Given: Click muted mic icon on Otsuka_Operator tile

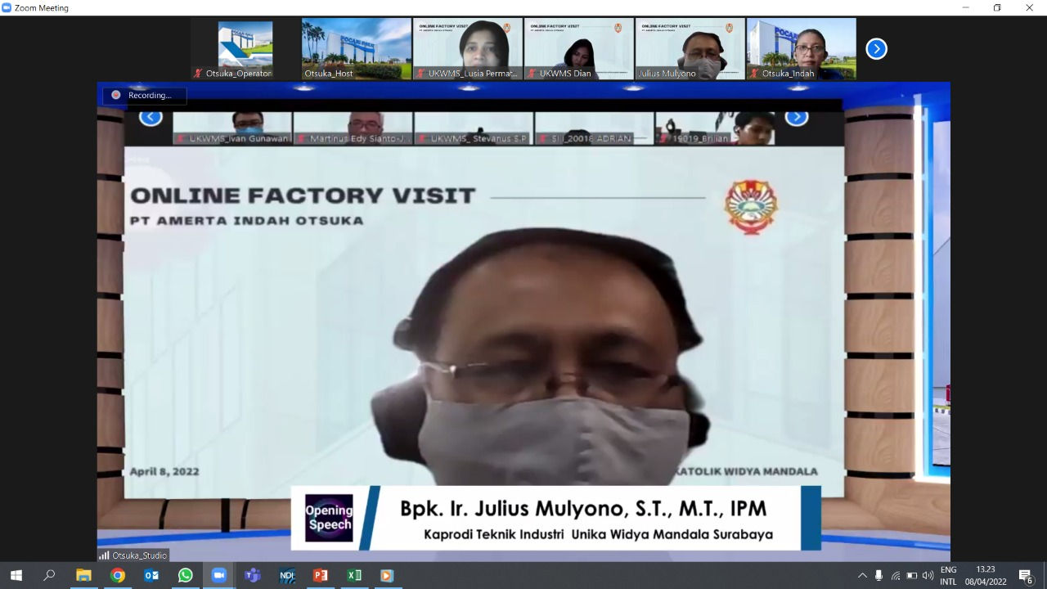Looking at the screenshot, I should 198,74.
